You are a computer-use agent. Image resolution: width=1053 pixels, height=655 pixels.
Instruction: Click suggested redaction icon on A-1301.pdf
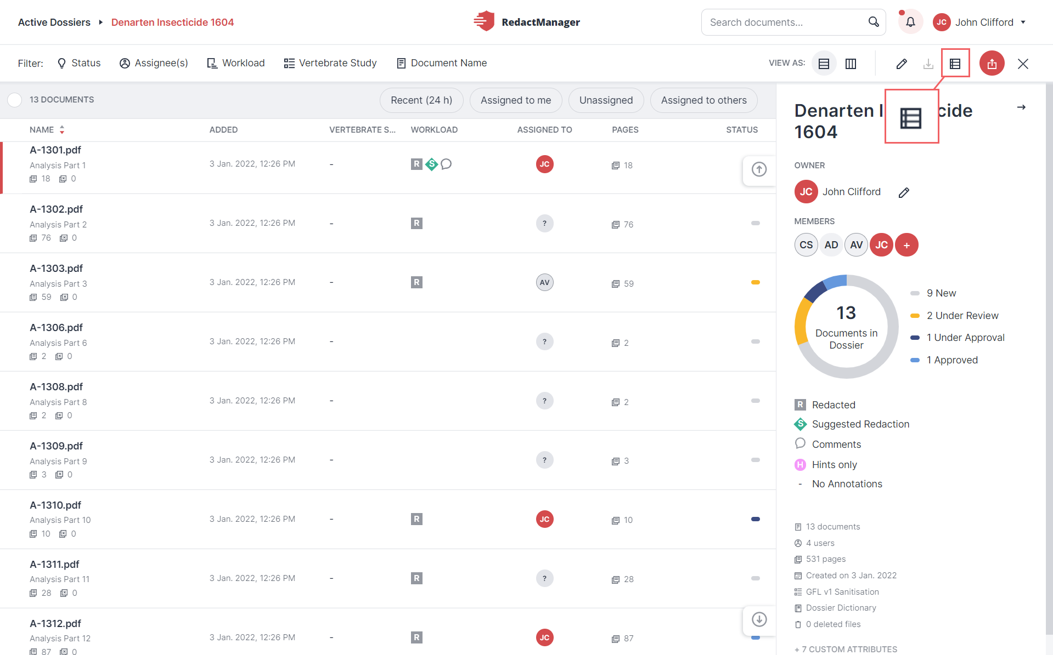(x=432, y=164)
